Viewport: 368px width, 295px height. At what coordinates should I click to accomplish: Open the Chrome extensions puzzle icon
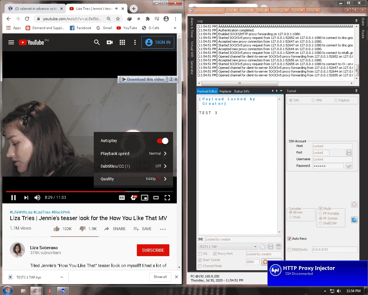tap(147, 19)
